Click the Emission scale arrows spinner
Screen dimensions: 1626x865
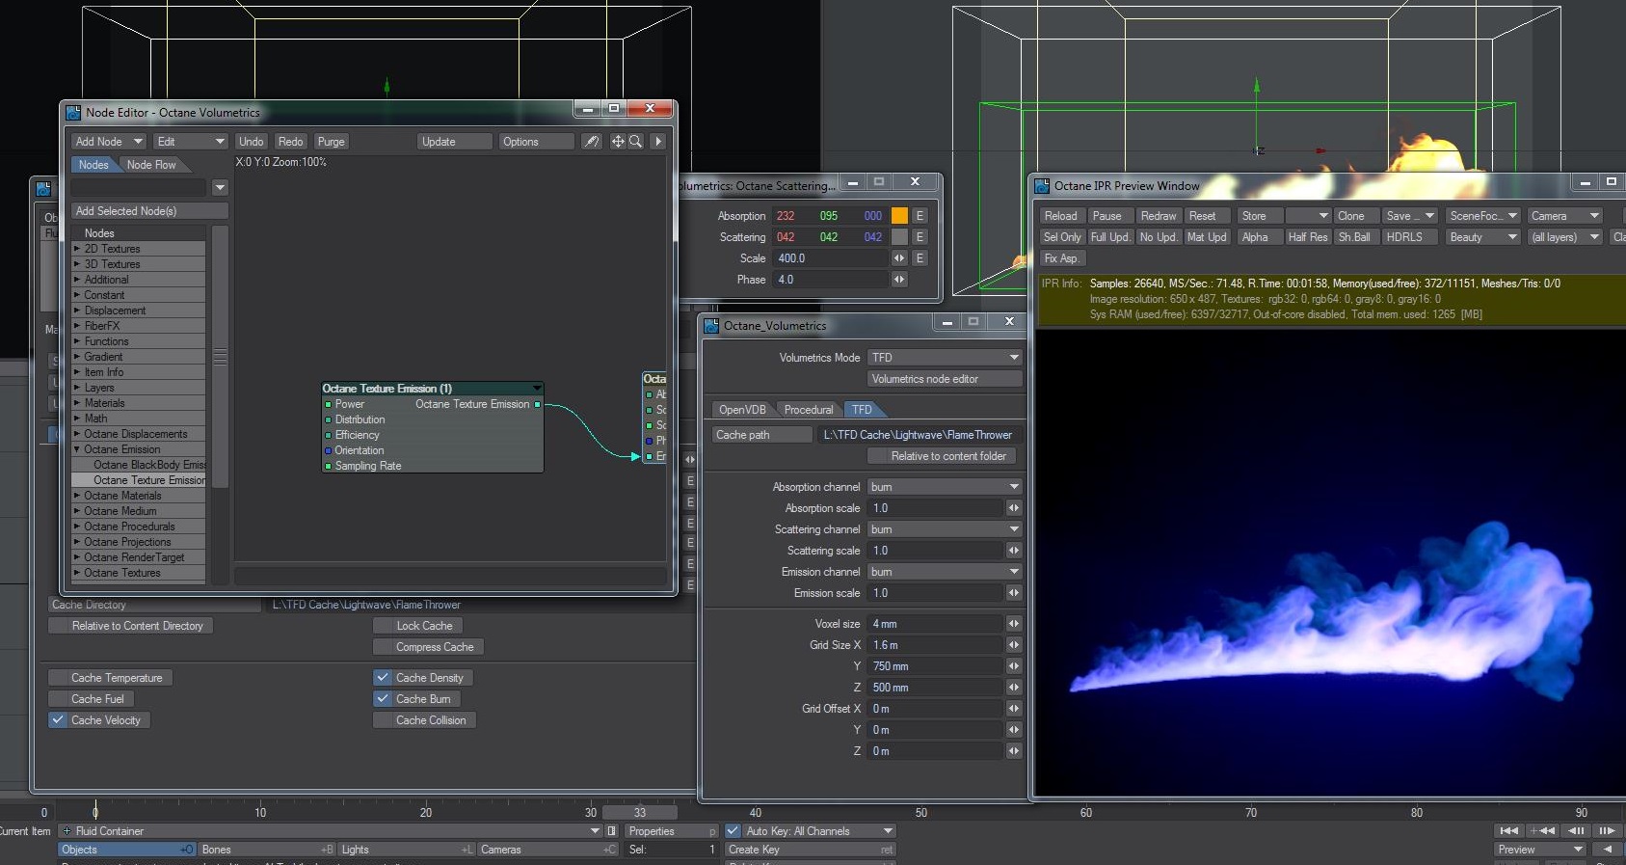1013,593
